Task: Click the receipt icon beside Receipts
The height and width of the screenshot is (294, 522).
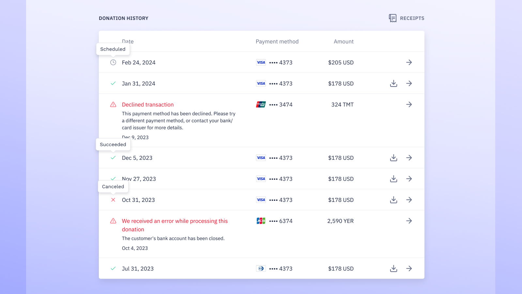Action: click(392, 18)
